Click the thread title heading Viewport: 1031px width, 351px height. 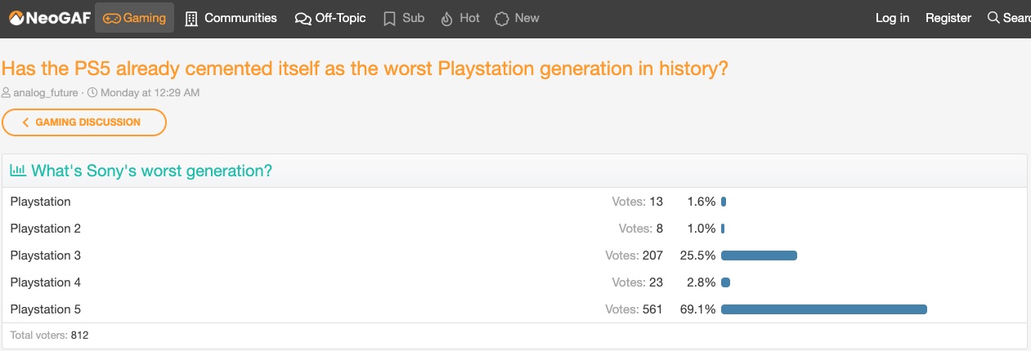(x=365, y=69)
